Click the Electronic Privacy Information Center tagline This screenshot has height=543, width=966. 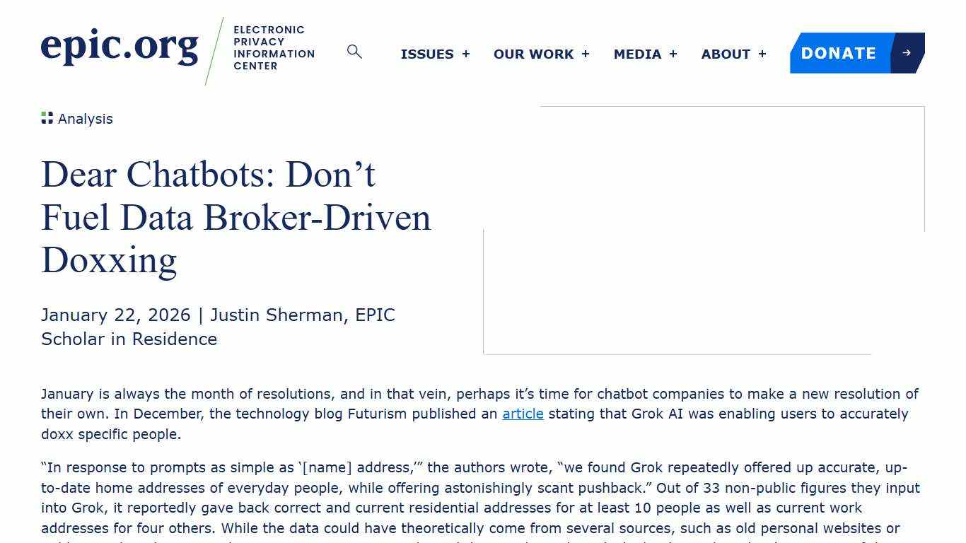[x=274, y=47]
